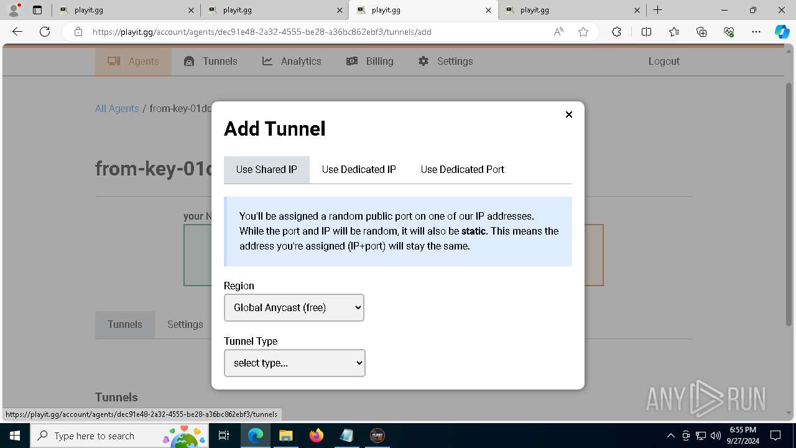This screenshot has height=448, width=796.
Task: View site information lock icon
Action: 78,32
